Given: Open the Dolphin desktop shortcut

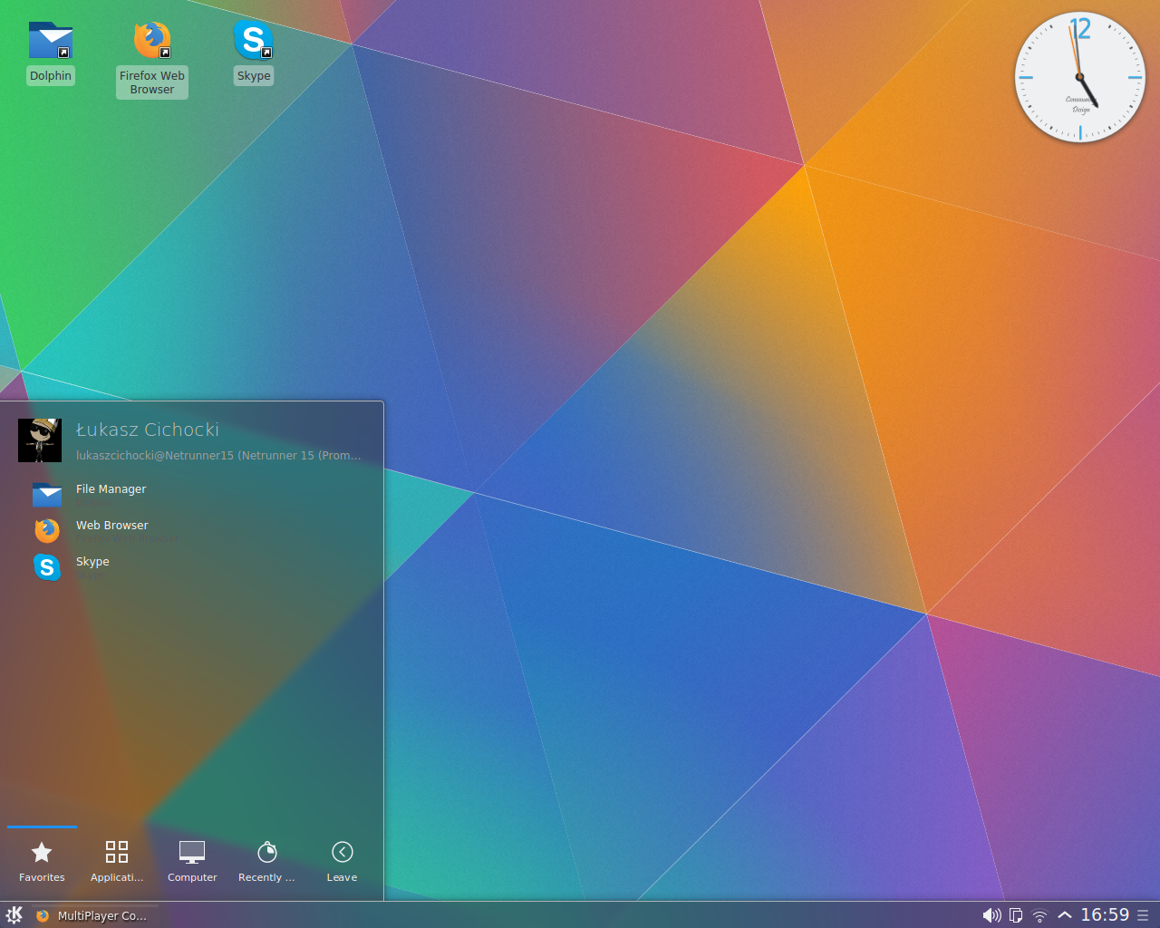Looking at the screenshot, I should 51,53.
